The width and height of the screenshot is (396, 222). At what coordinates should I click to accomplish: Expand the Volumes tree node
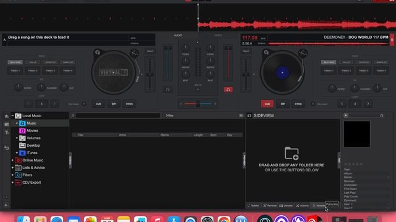[x=17, y=138]
